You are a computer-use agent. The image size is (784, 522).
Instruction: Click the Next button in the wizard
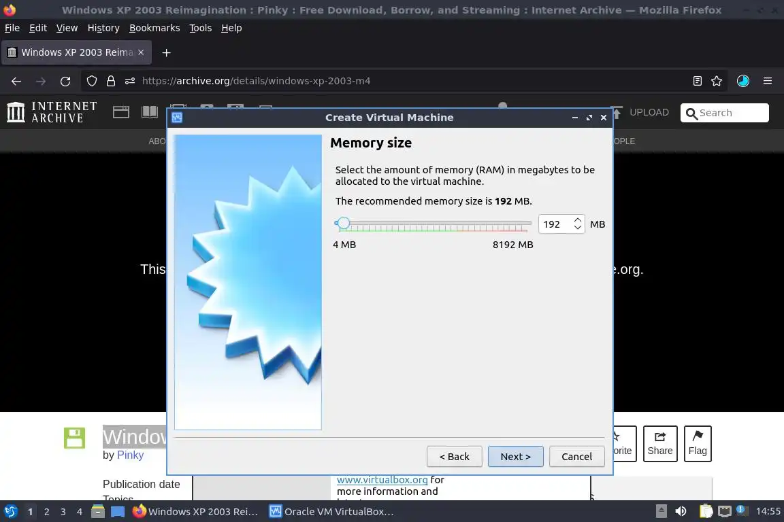point(515,457)
